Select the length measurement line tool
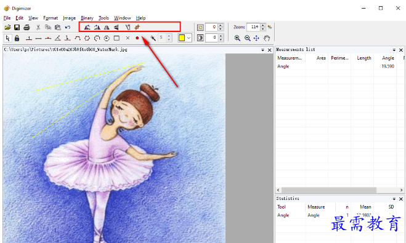Image resolution: width=406 pixels, height=243 pixels. pyautogui.click(x=38, y=39)
